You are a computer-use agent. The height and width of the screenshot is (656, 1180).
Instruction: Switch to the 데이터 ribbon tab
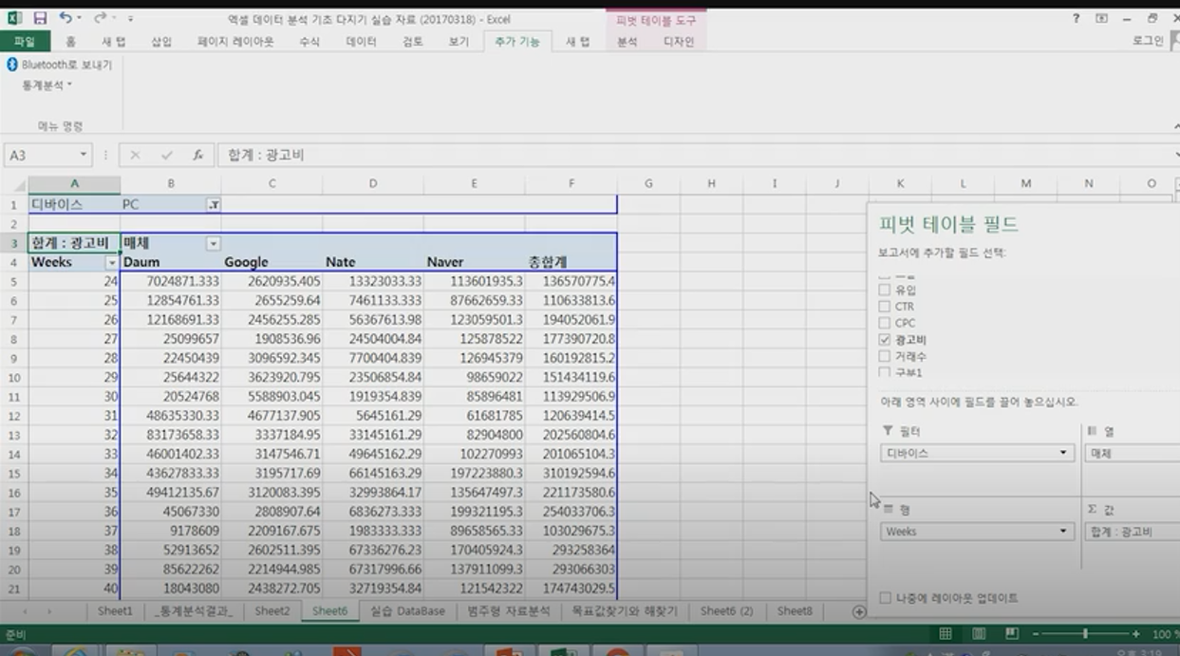tap(361, 42)
